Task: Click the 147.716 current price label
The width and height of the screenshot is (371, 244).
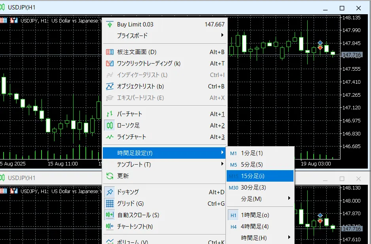Action: point(352,55)
